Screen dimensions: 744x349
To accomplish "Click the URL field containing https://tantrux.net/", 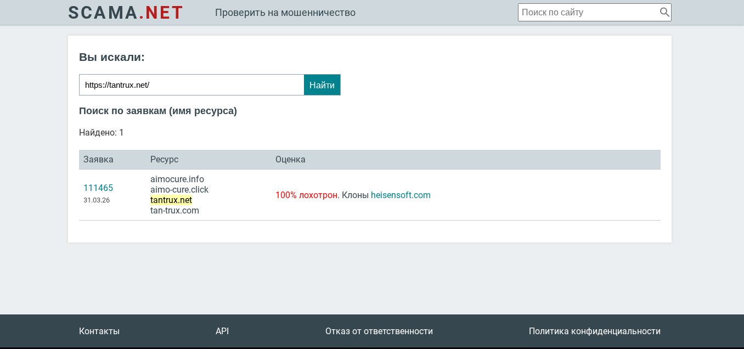I will pos(191,85).
